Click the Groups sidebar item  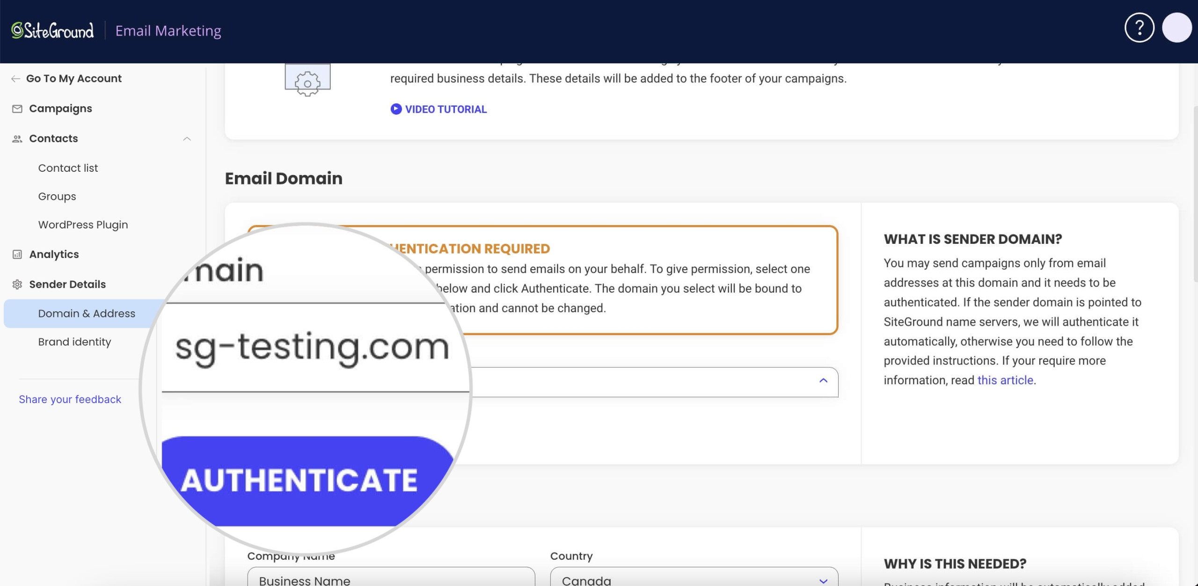57,197
